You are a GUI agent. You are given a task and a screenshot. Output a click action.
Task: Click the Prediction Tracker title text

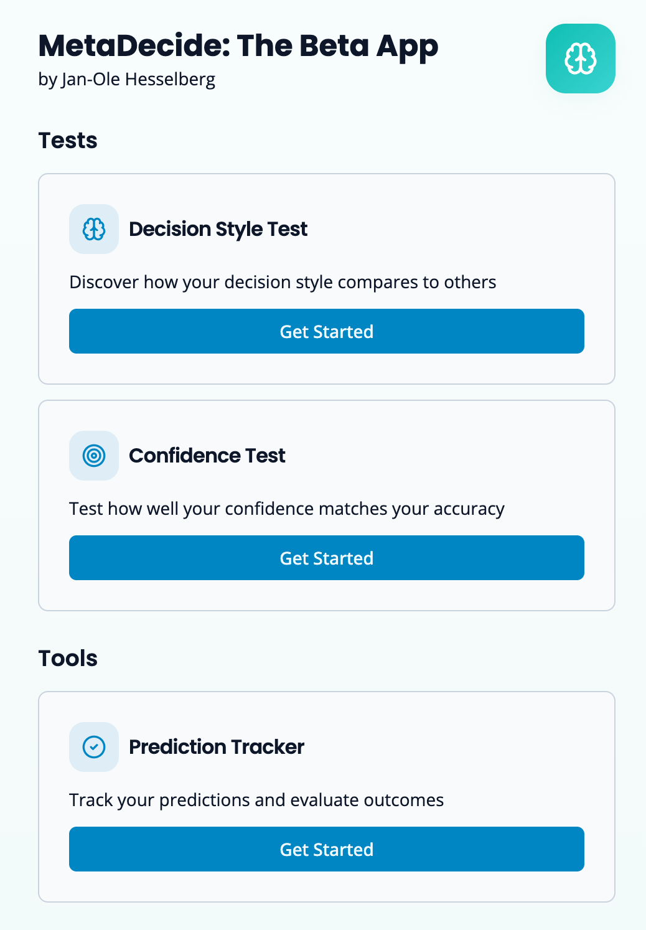tap(216, 747)
